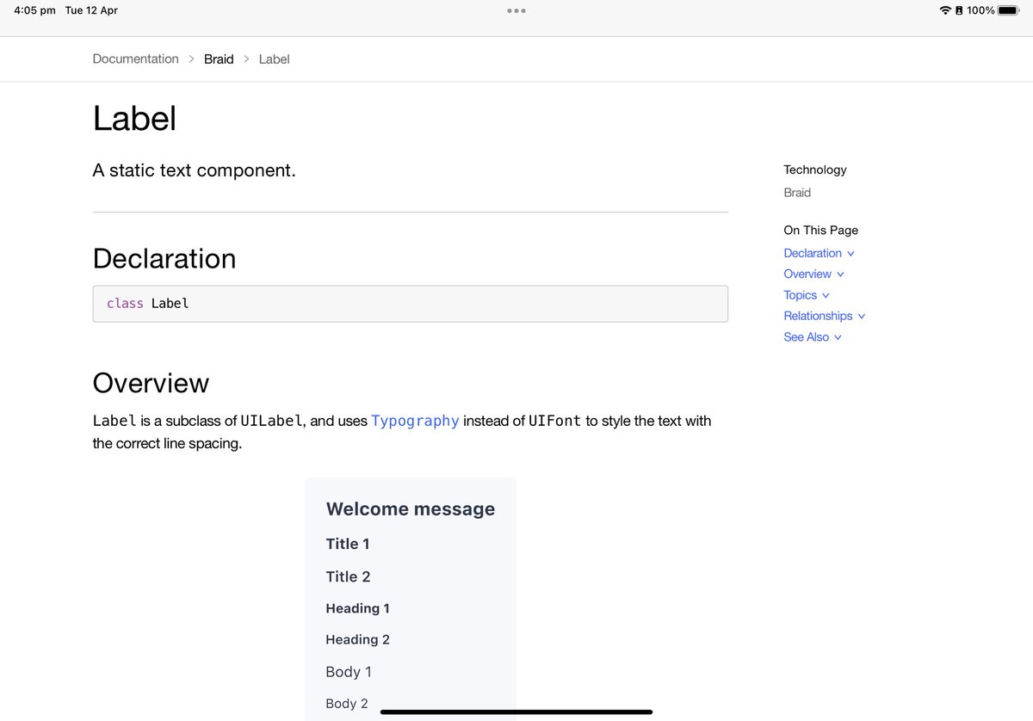Tap the battery indicator icon

[x=1008, y=10]
